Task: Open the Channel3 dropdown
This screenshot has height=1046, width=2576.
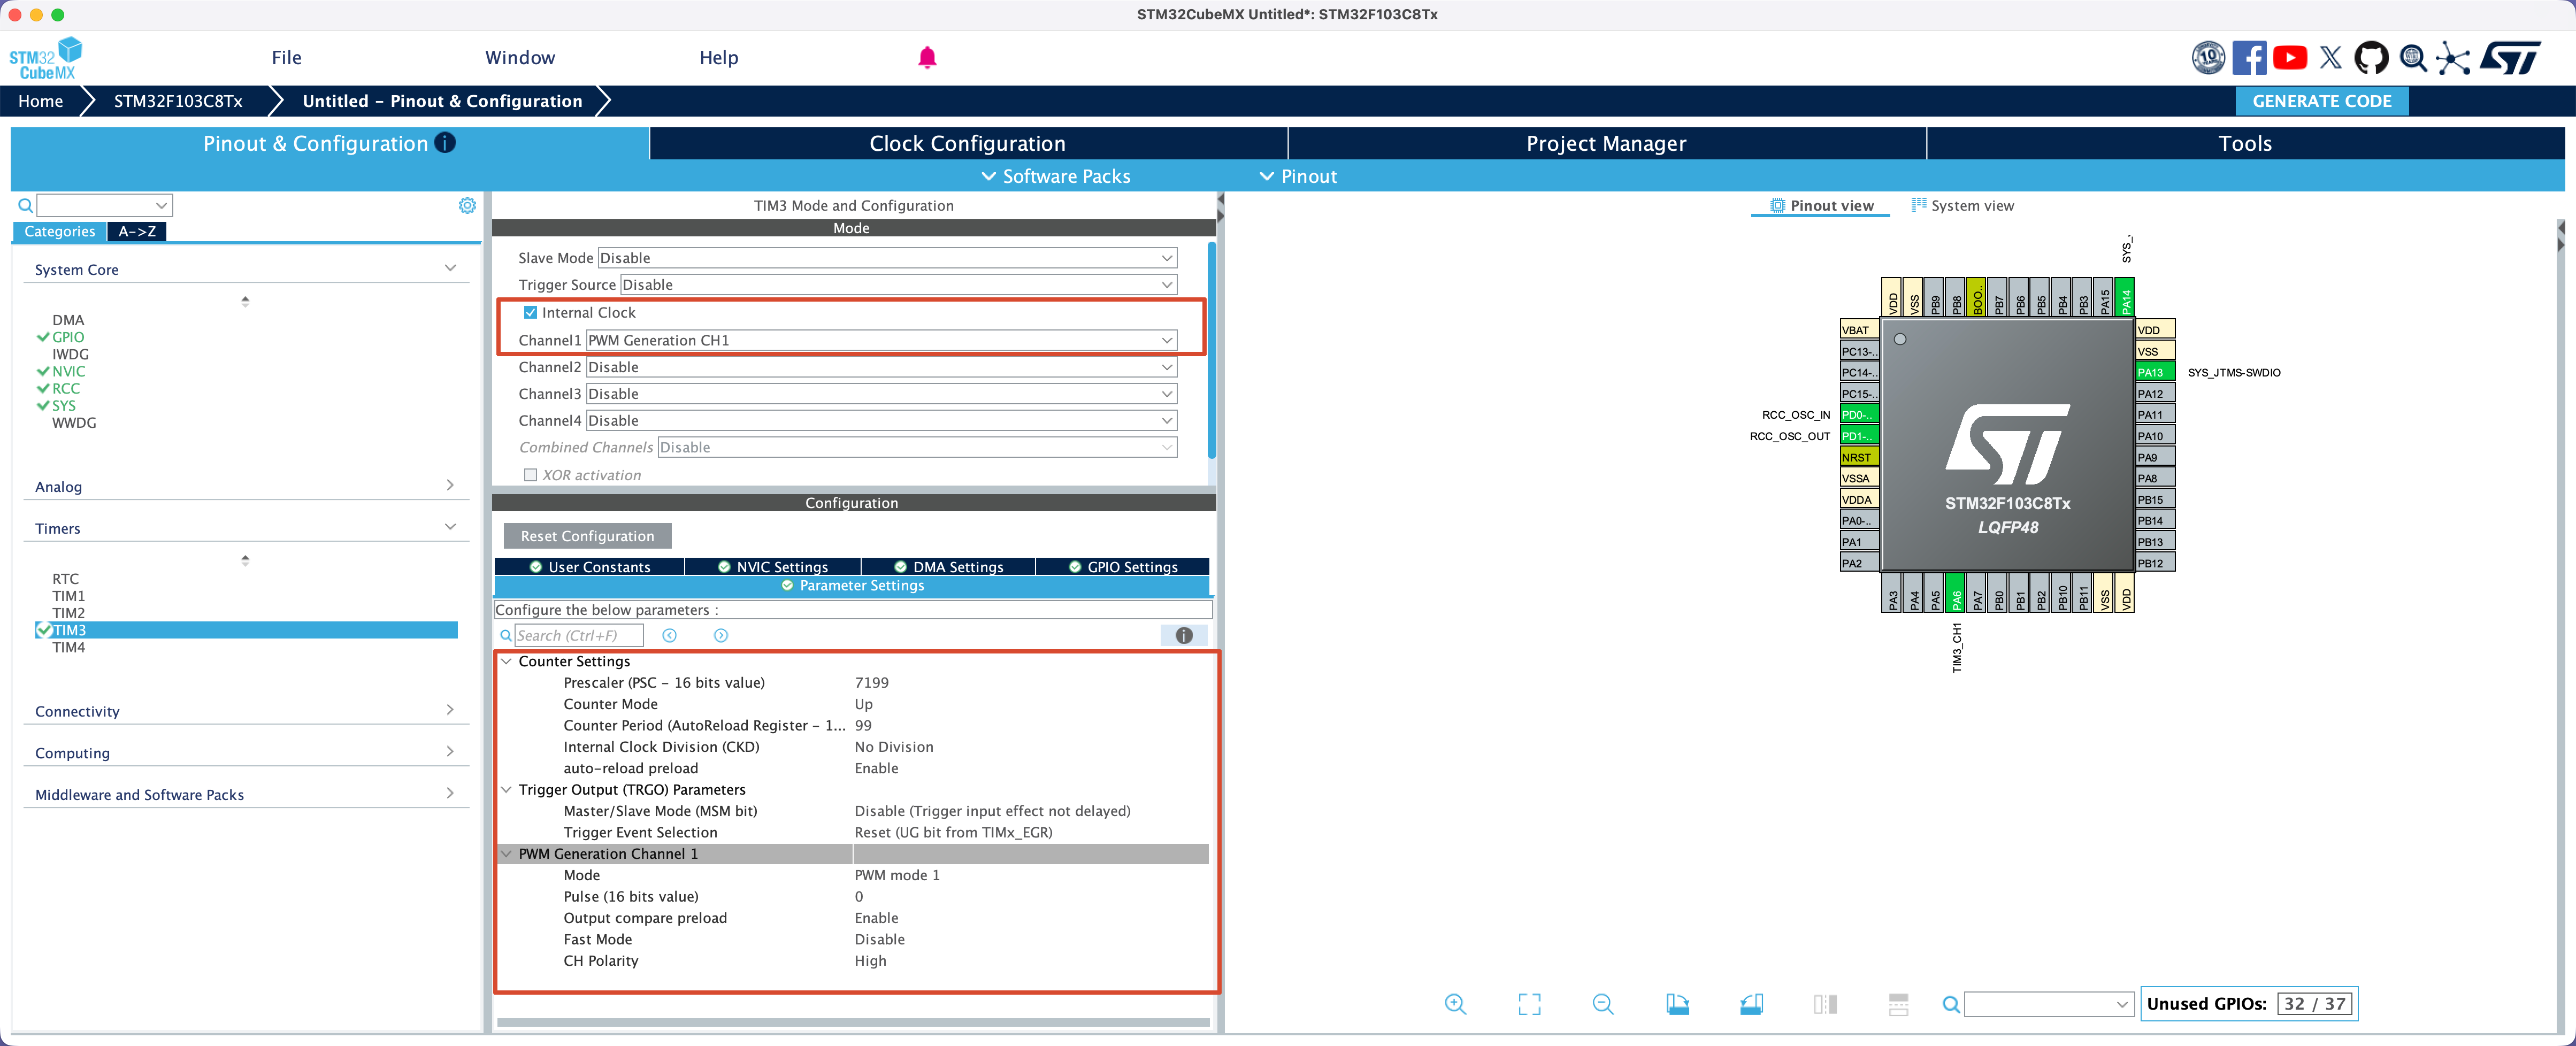Action: 881,394
